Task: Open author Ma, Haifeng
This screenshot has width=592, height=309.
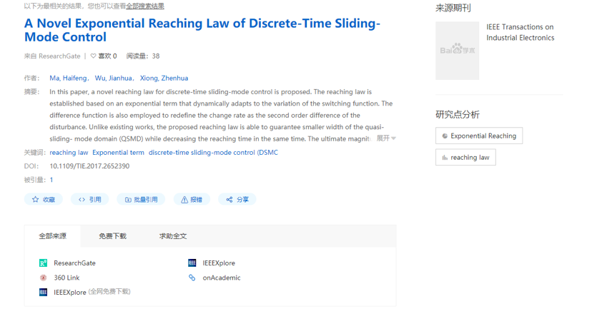Action: 69,78
